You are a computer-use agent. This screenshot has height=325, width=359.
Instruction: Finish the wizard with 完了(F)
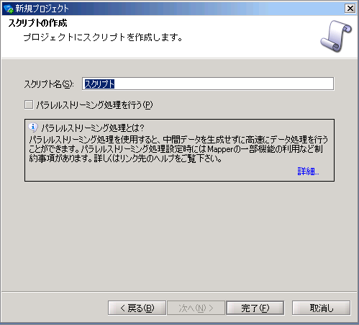(x=255, y=308)
